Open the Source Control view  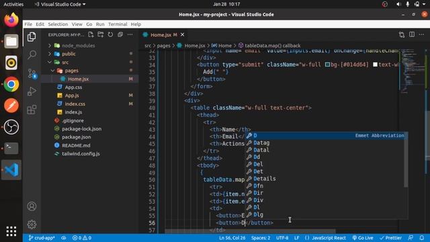click(x=32, y=74)
